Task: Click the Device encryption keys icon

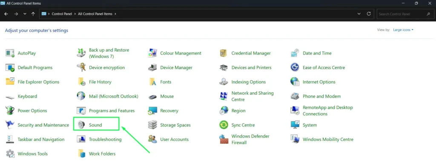Action: [81, 68]
